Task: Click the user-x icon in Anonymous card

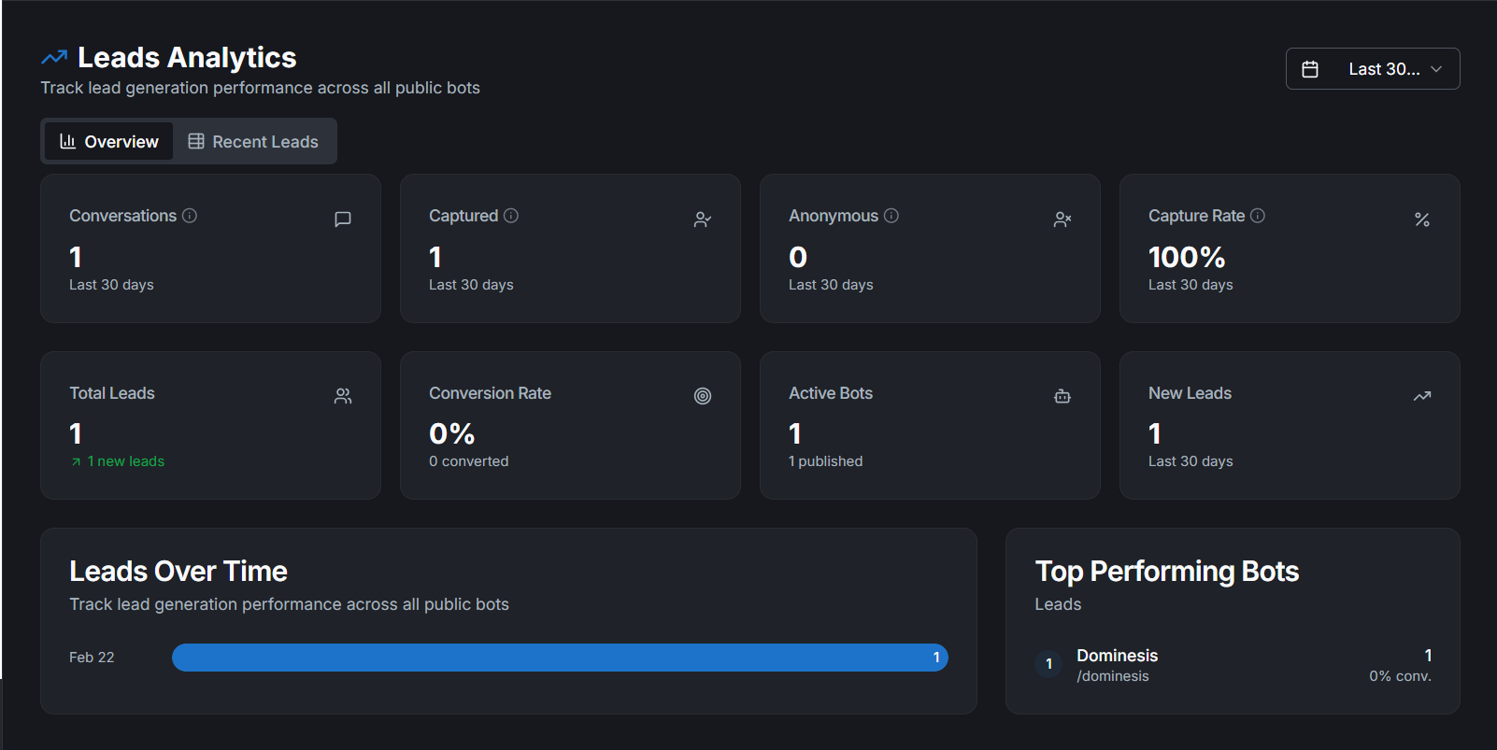Action: [x=1062, y=219]
